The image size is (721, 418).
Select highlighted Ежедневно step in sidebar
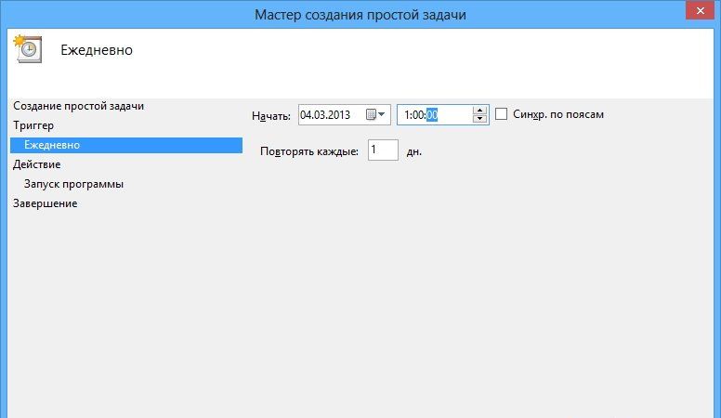point(52,145)
